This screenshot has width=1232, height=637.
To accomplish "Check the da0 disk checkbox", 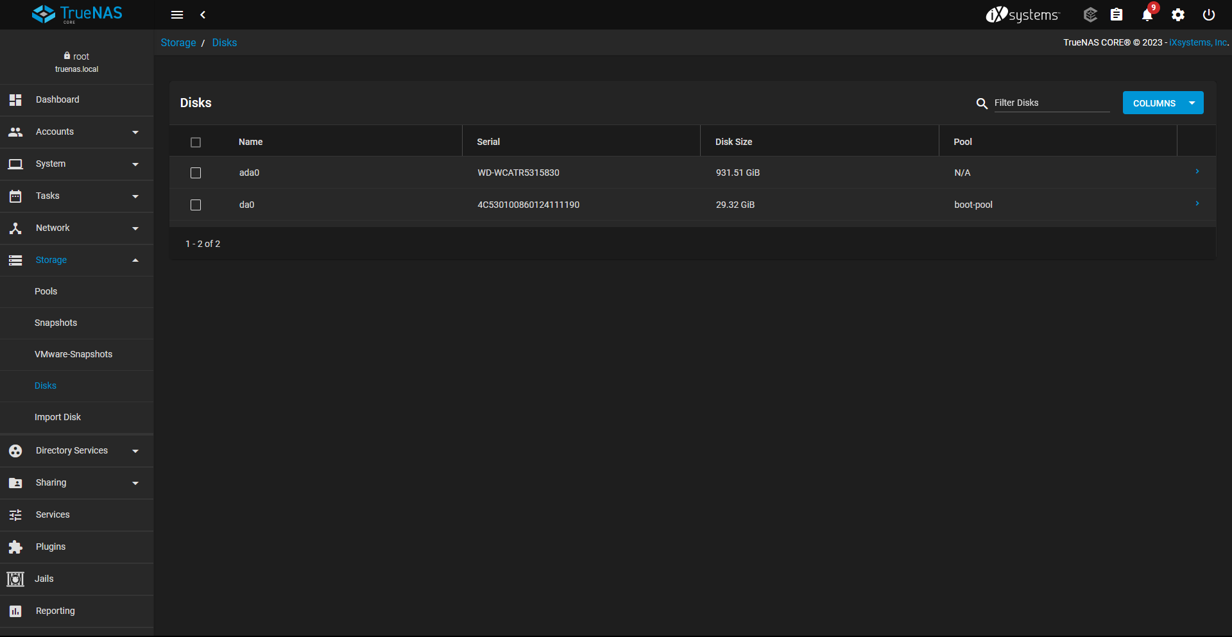I will [196, 205].
